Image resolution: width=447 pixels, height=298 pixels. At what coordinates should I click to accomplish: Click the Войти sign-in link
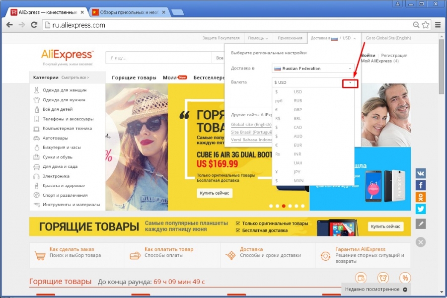(x=368, y=55)
